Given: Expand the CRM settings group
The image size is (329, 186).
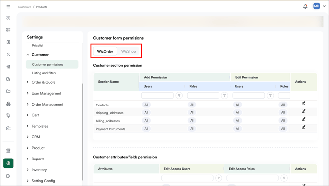Looking at the screenshot, I should coord(33,137).
